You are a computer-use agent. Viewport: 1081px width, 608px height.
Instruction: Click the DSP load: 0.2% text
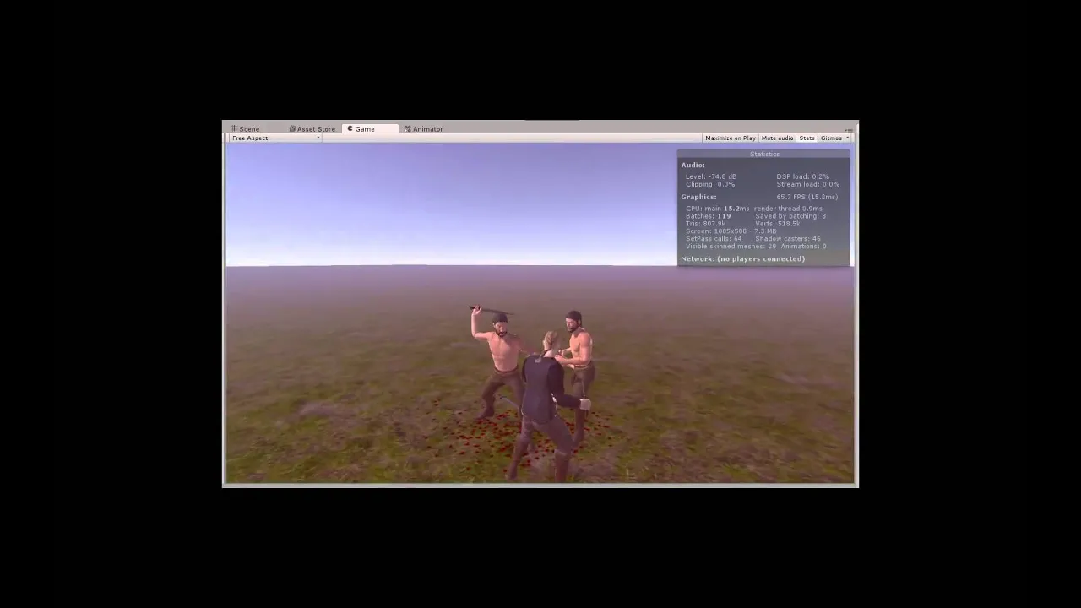click(802, 177)
